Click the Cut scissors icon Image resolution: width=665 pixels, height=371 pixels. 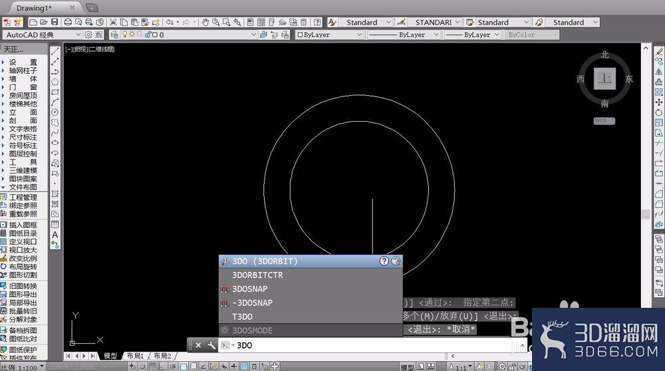click(x=113, y=22)
